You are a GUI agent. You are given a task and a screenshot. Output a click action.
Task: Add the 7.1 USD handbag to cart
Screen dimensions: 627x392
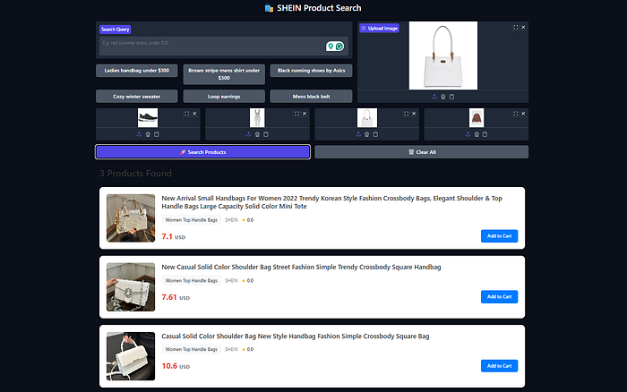pos(499,236)
